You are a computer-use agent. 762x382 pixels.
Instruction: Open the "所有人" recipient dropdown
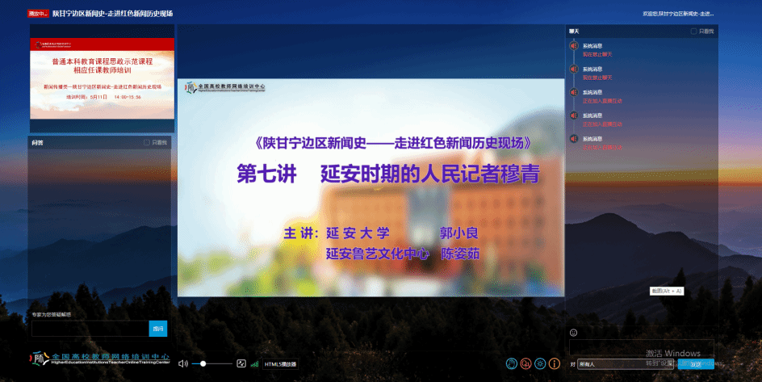pos(621,364)
